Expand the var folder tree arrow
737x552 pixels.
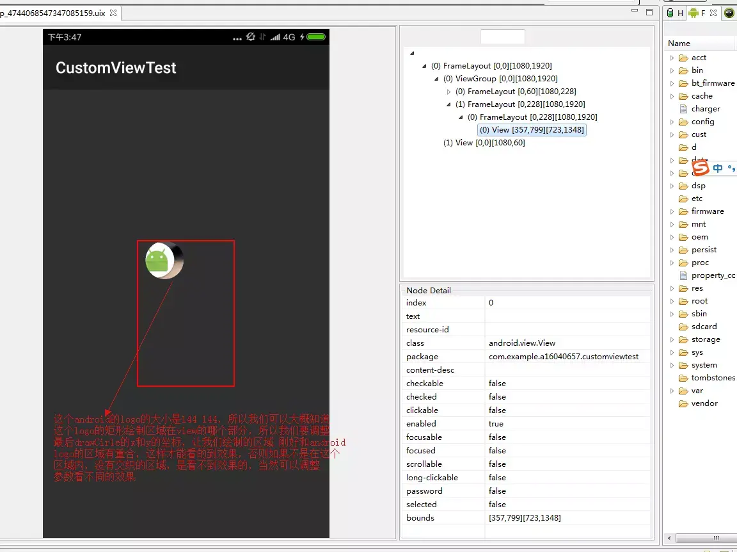[672, 391]
